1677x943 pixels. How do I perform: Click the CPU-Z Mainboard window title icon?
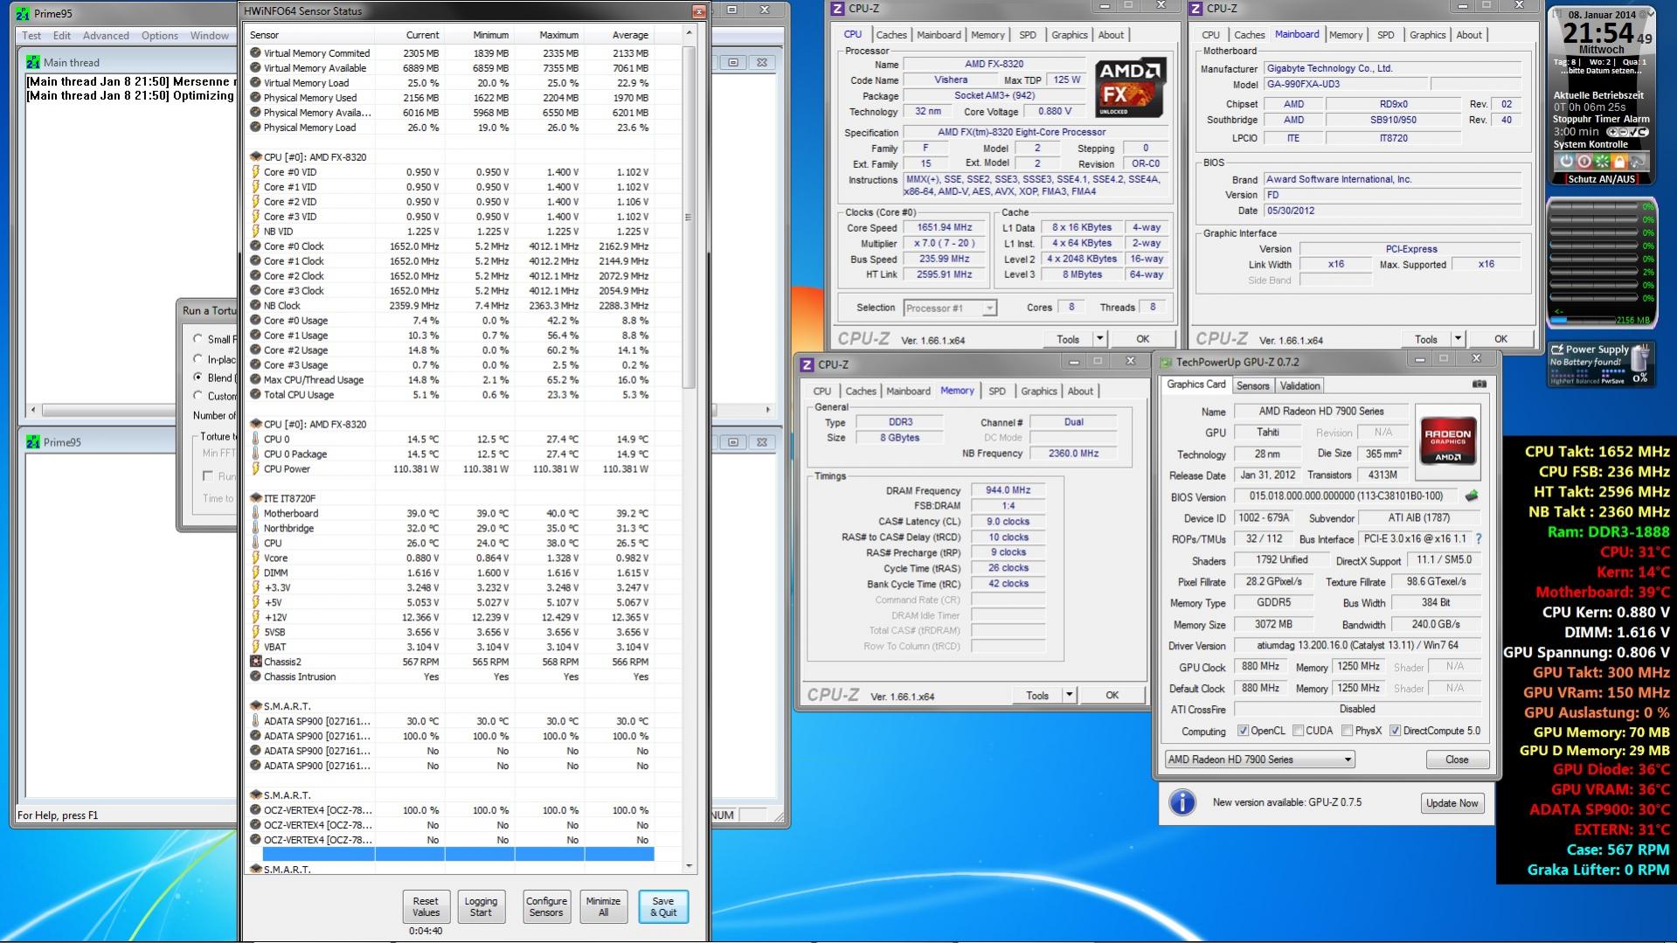tap(1196, 9)
